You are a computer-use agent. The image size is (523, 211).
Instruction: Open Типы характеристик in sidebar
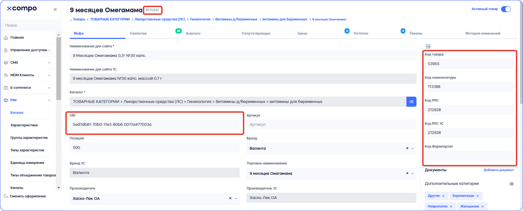[x=27, y=150]
